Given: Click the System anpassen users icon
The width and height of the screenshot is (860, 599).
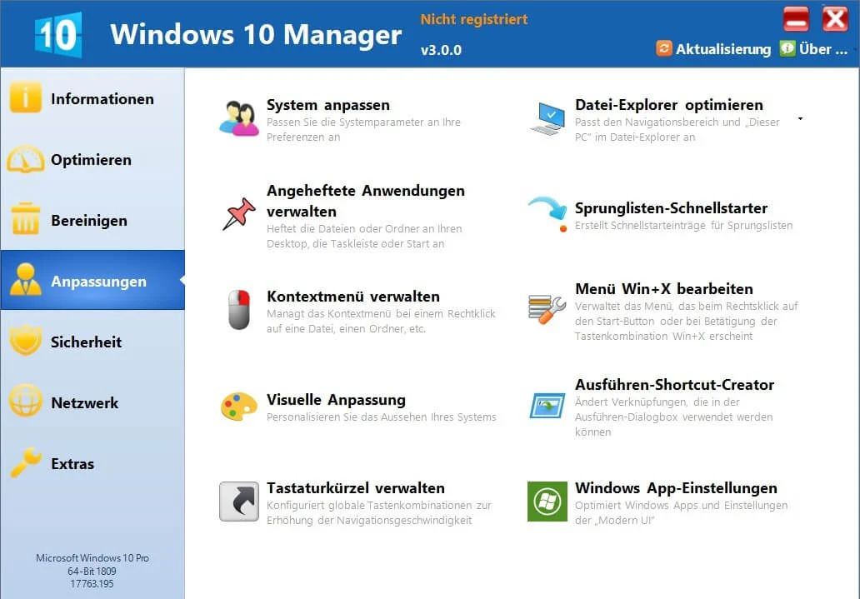Looking at the screenshot, I should 239,118.
